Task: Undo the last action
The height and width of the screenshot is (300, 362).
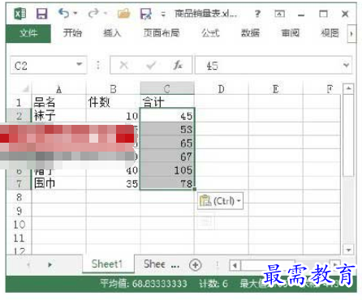Action: pos(63,13)
